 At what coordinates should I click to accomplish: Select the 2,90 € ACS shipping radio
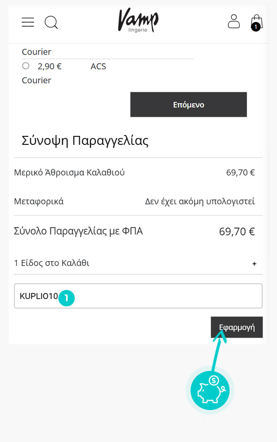(x=26, y=66)
